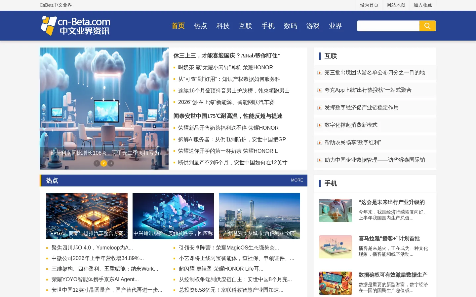The width and height of the screenshot is (476, 297).
Task: Click the CnBeta中文业界 top-left text
Action: click(x=56, y=5)
